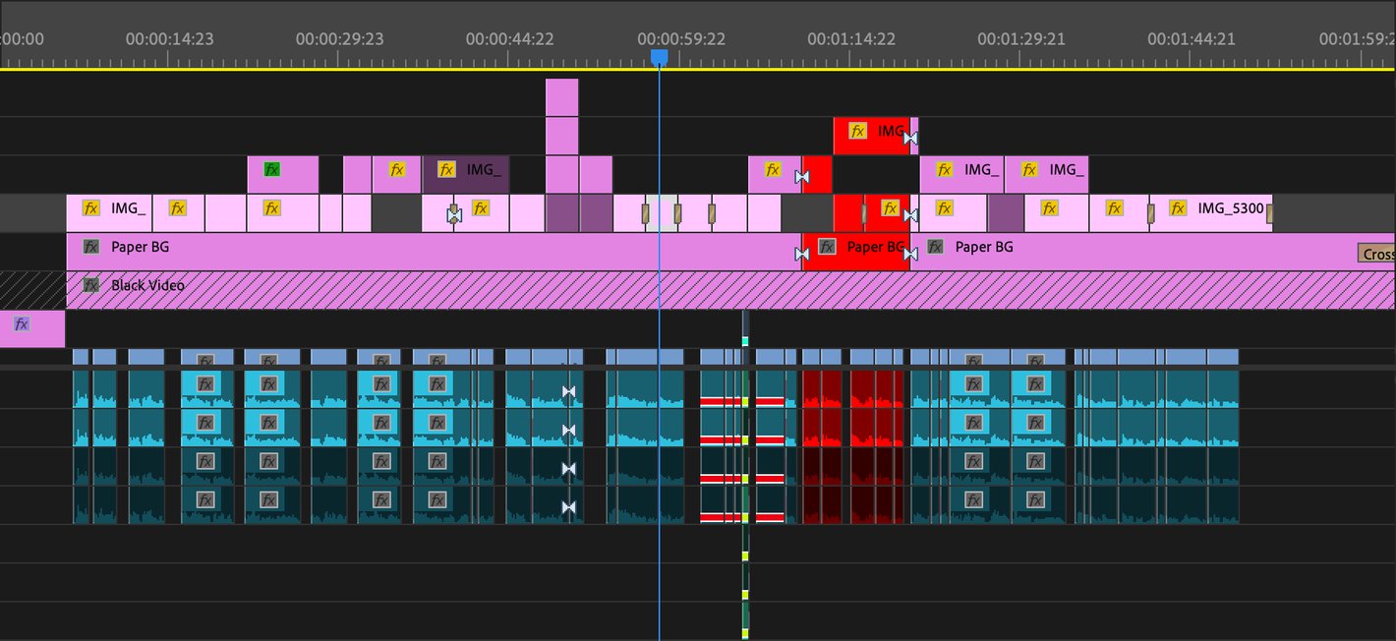Click the blue playhead handle on the time ruler
Image resolution: width=1396 pixels, height=641 pixels.
coord(660,59)
